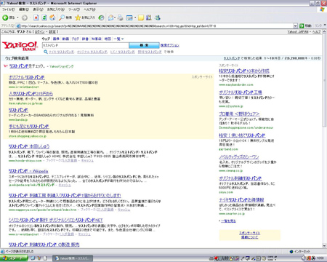
Task: Click the Messenger toolbar icon
Action: pyautogui.click(x=158, y=17)
